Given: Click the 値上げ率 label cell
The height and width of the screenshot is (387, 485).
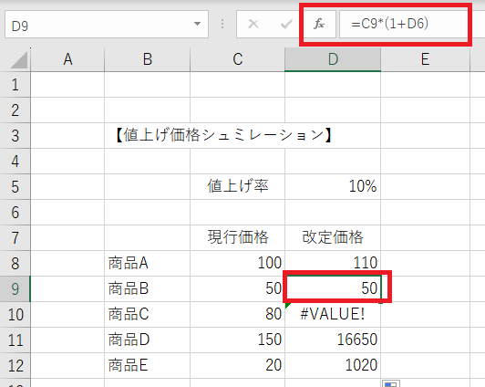Looking at the screenshot, I should (x=238, y=187).
